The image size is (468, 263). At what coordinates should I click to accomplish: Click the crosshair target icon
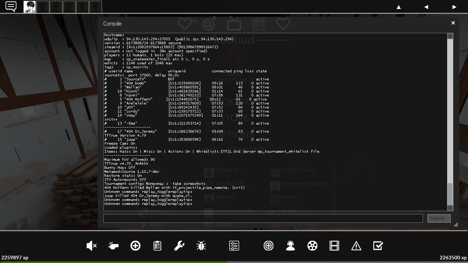coord(268,246)
